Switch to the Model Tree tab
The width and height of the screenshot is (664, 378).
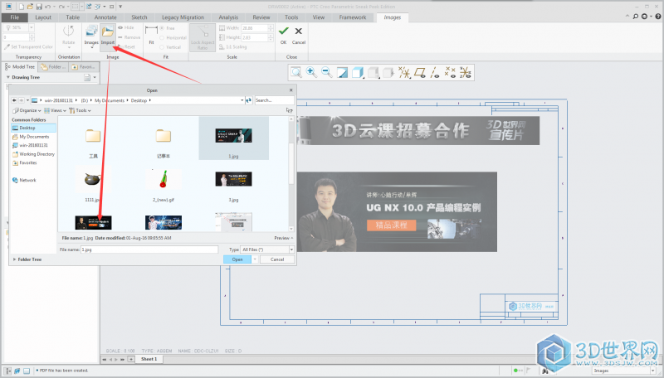[x=20, y=67]
